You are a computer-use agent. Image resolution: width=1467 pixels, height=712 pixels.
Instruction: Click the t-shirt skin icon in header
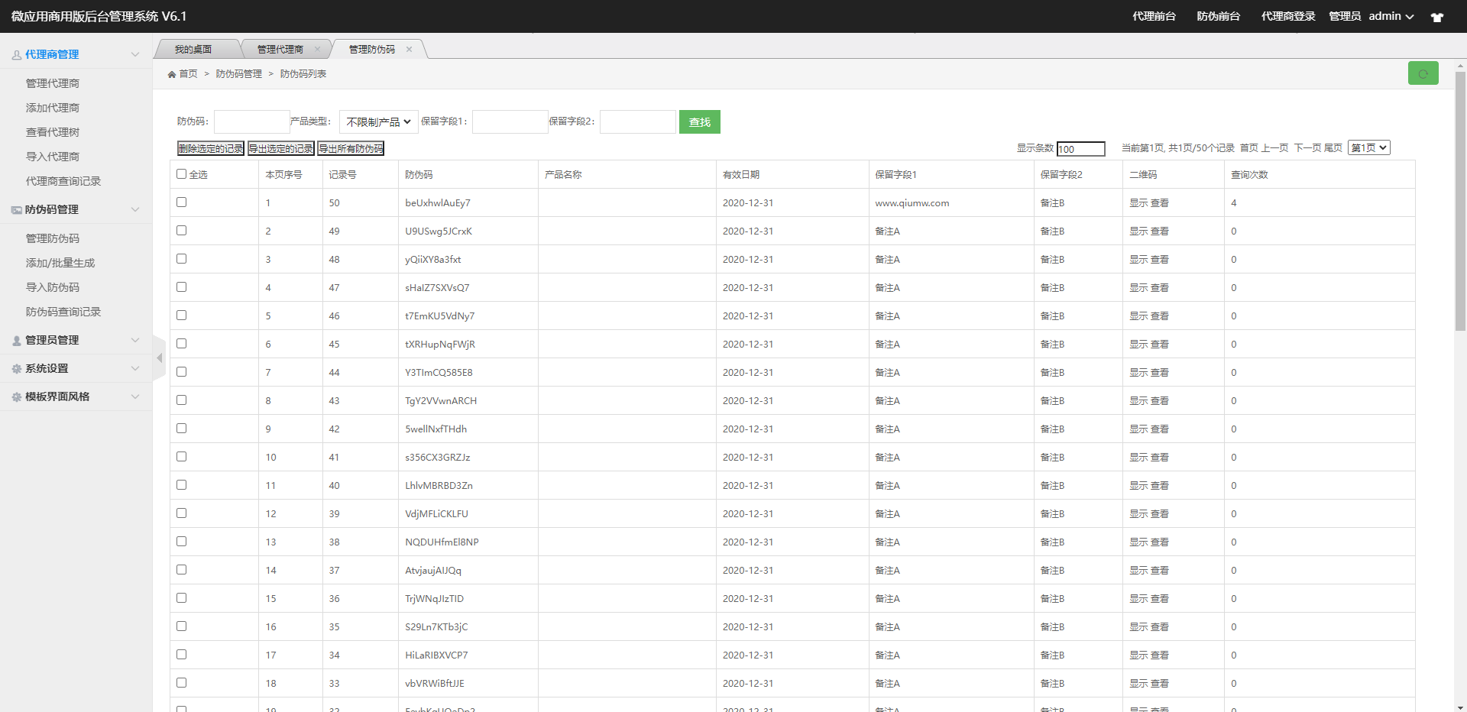point(1436,17)
